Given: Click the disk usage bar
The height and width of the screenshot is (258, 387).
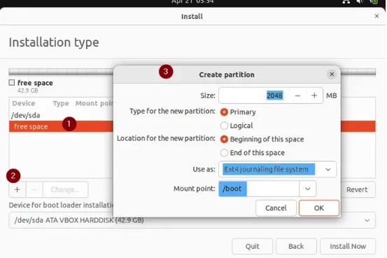Looking at the screenshot, I should coord(192,72).
